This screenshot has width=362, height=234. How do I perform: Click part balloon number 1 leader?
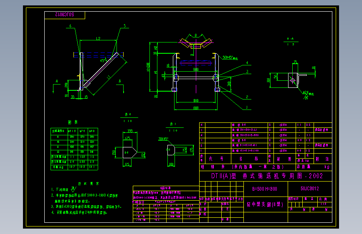click(x=247, y=107)
